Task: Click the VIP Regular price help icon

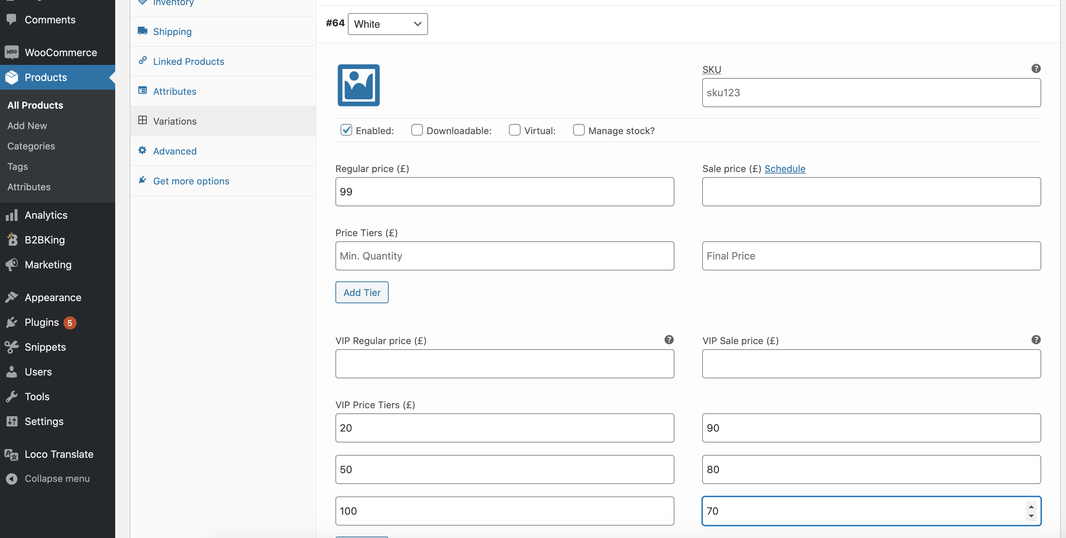Action: (x=669, y=339)
